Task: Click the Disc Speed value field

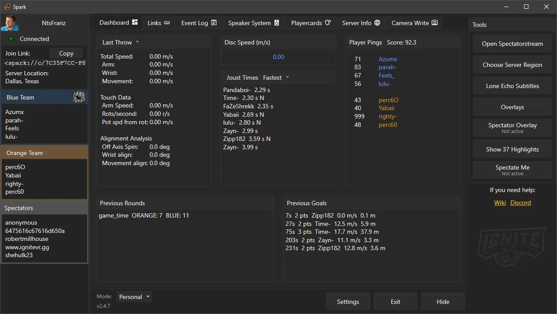Action: tap(278, 57)
